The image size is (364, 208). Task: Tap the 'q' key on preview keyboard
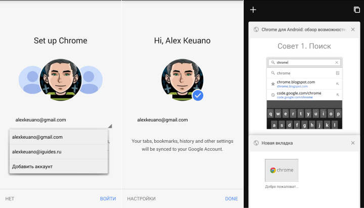tap(270, 114)
